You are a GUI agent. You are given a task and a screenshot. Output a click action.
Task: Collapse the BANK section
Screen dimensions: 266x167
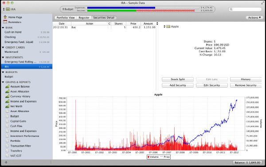point(3,27)
